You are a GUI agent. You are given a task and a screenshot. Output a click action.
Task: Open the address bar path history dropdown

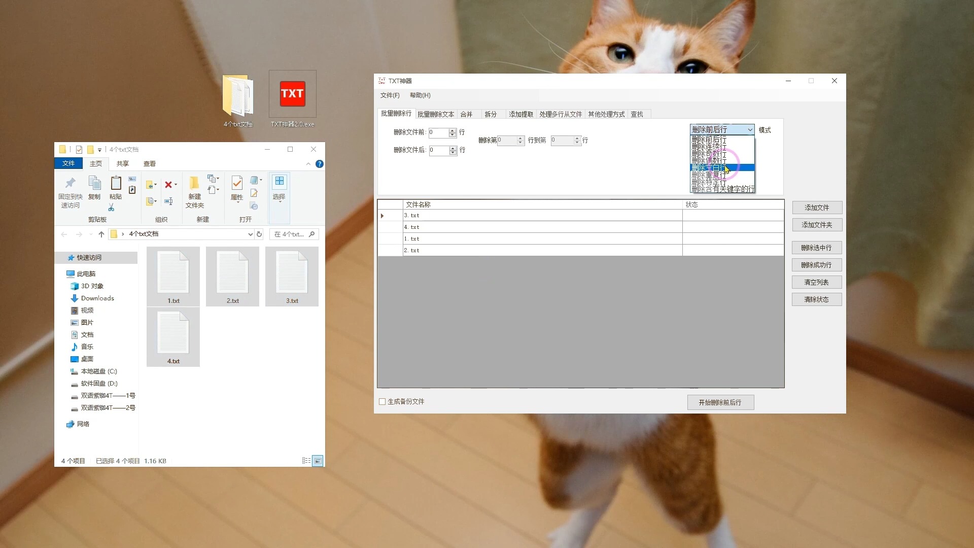tap(250, 234)
